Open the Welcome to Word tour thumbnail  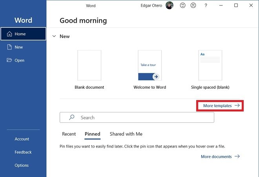point(150,65)
